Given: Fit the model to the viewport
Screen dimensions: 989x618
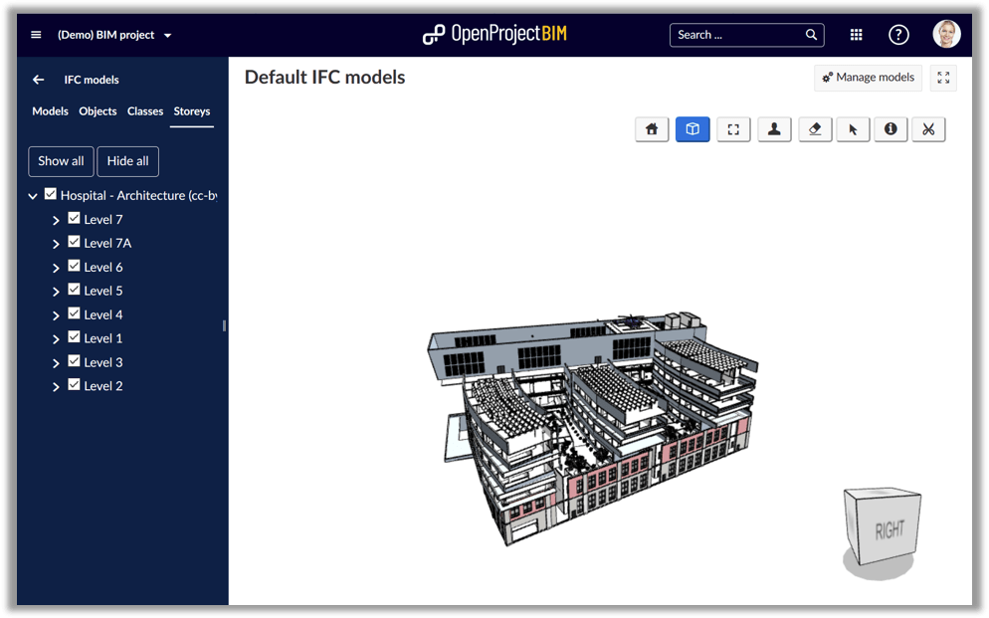Looking at the screenshot, I should tap(733, 128).
